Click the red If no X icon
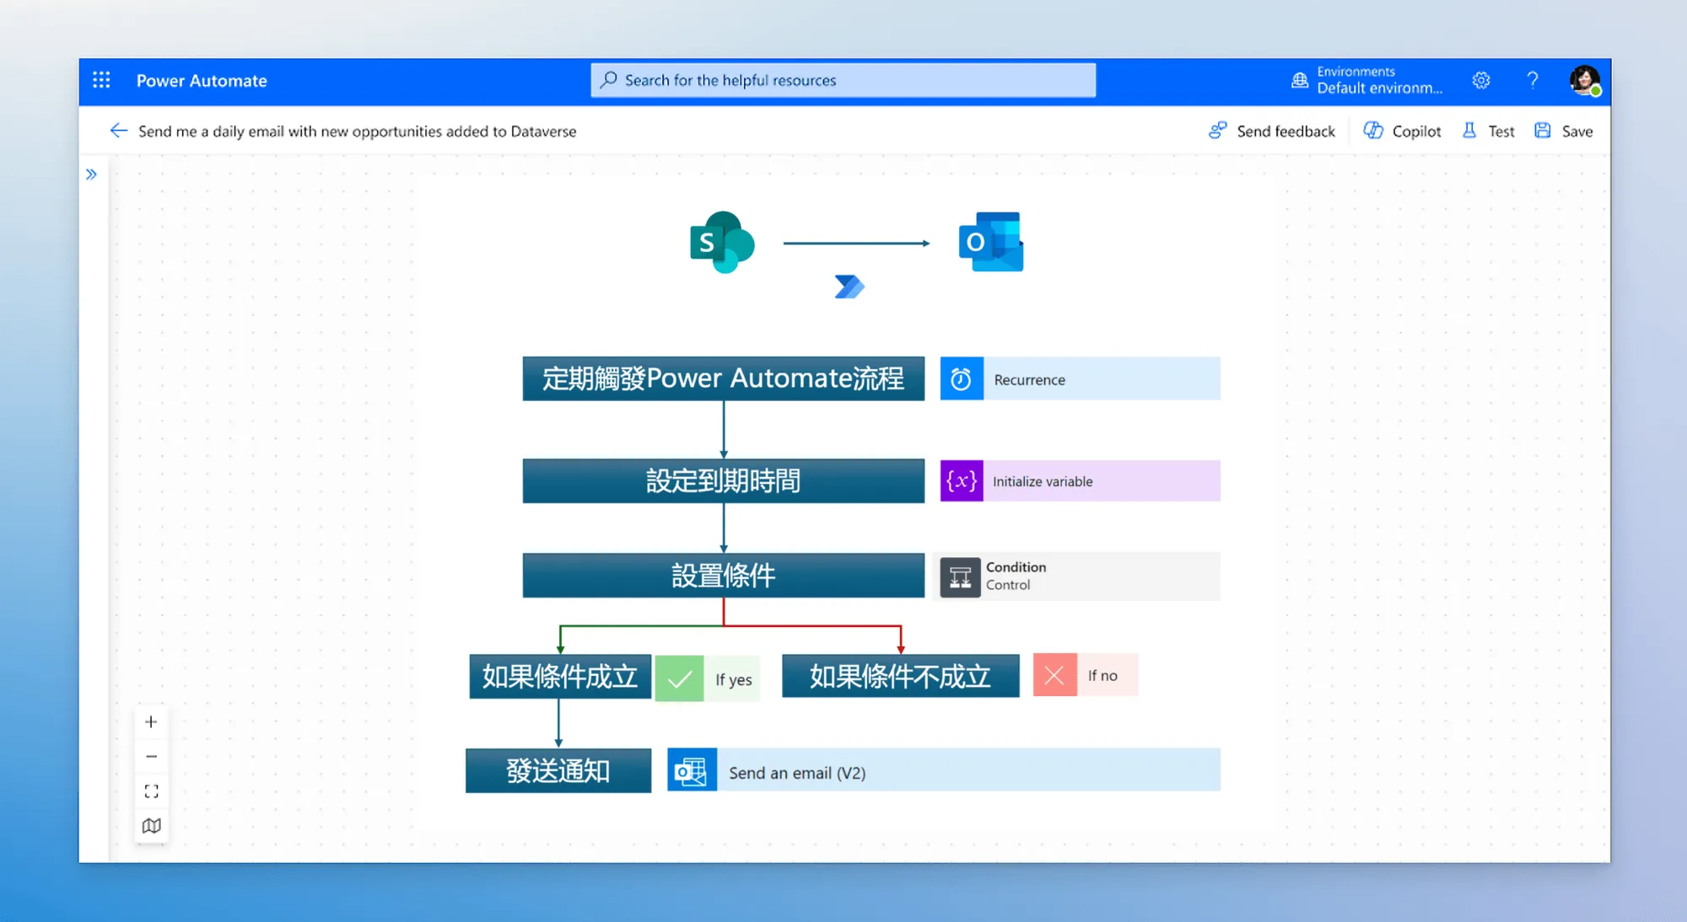Viewport: 1687px width, 922px height. point(1054,675)
